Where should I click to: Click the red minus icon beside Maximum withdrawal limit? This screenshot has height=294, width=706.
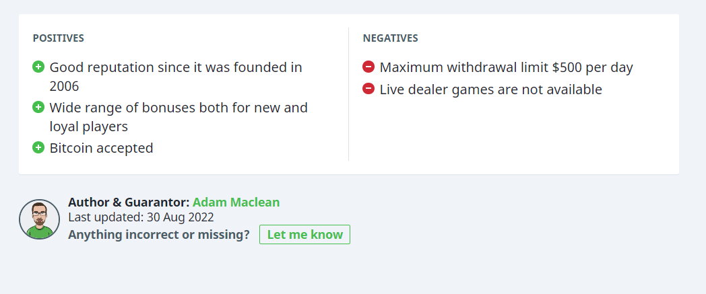[x=368, y=67]
